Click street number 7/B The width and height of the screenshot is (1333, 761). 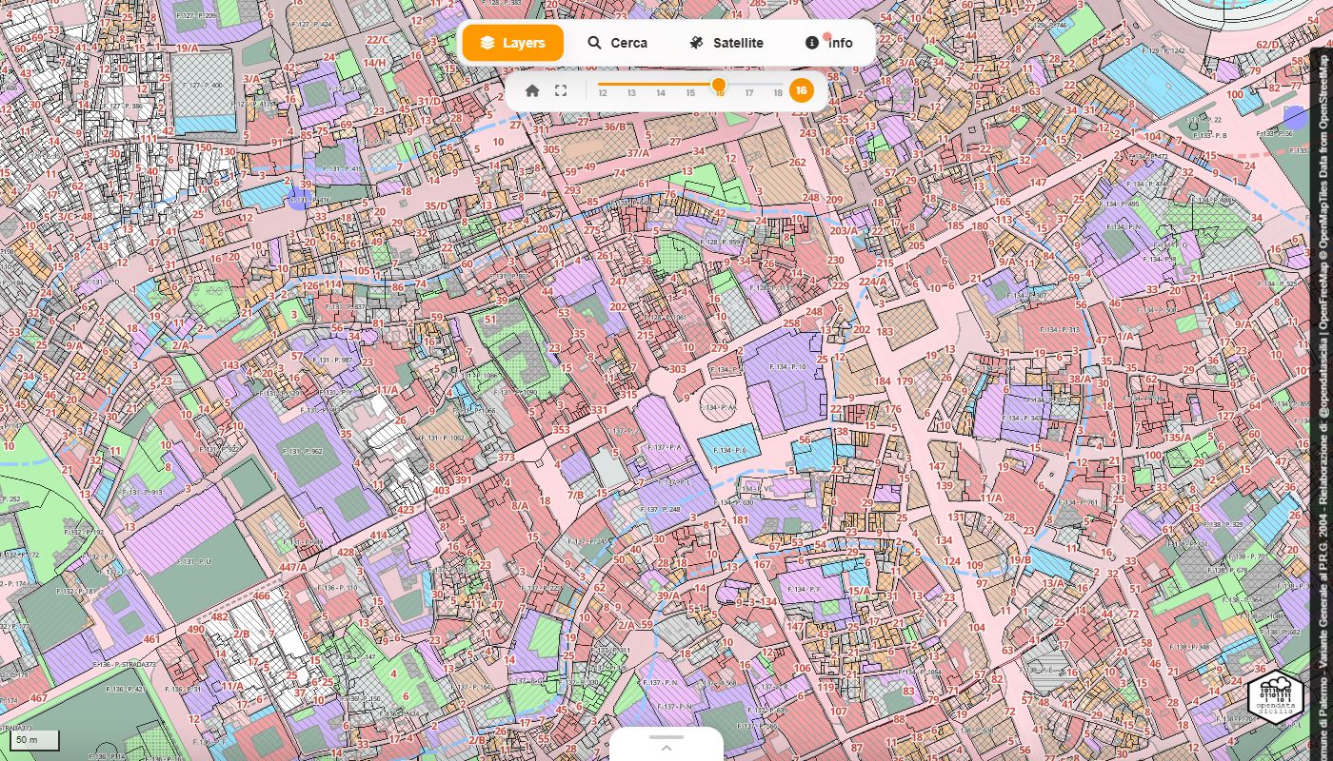click(x=575, y=495)
